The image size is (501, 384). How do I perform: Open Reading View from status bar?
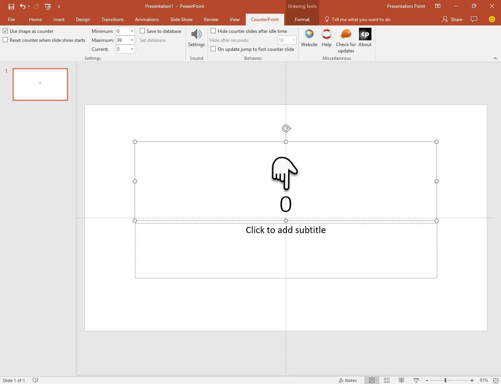(x=401, y=380)
